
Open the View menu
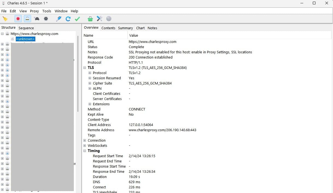pos(23,11)
